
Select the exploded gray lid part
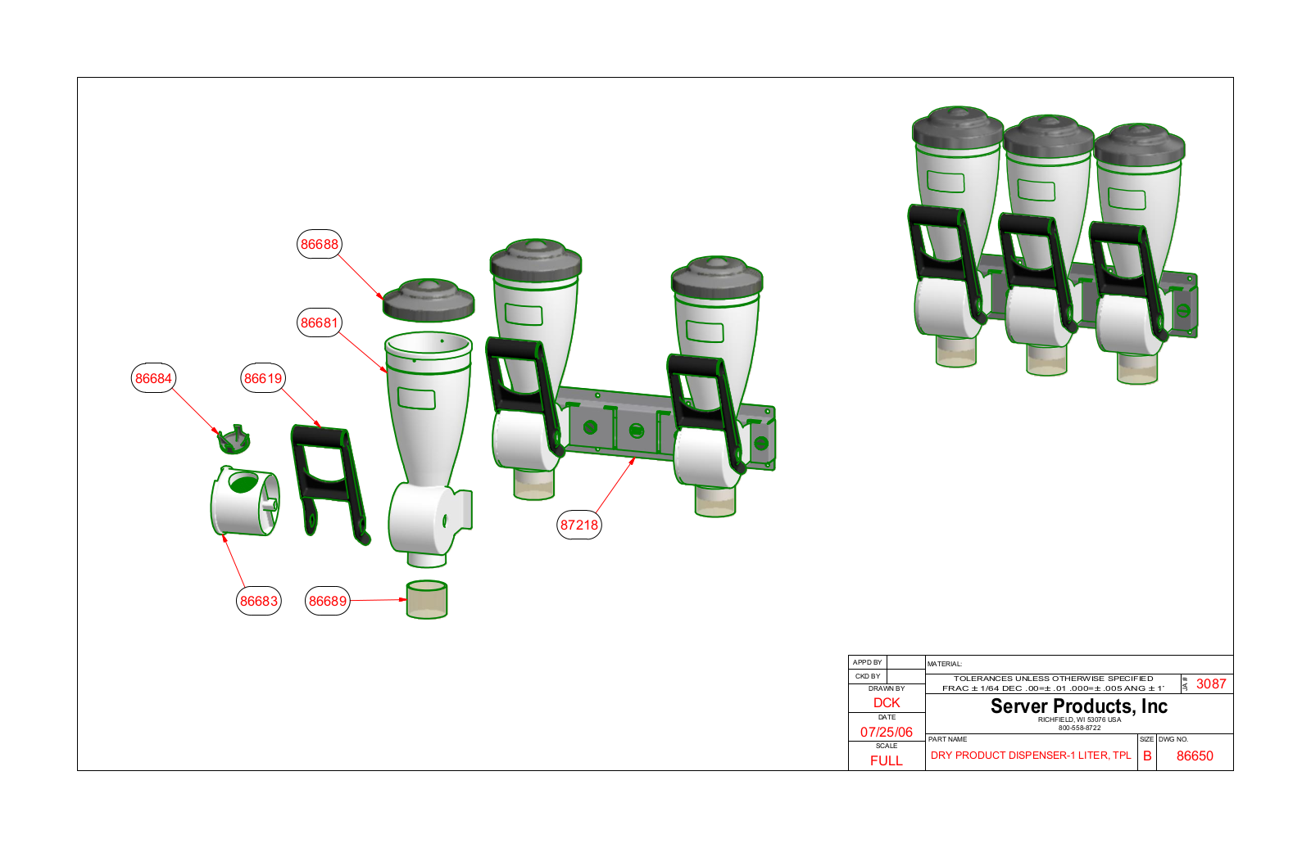[x=429, y=300]
